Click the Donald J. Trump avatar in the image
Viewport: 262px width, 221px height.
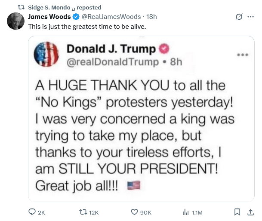coord(46,54)
